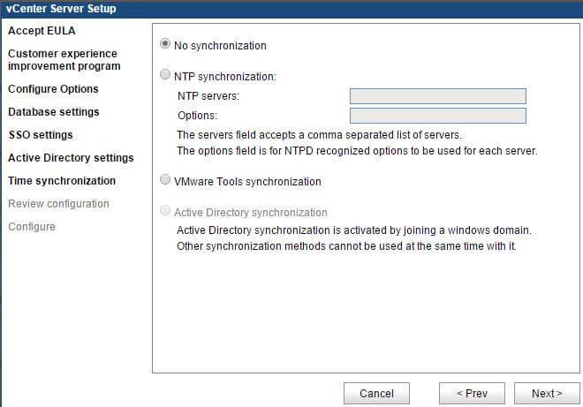The image size is (583, 407).
Task: Open Active Directory settings step
Action: point(71,158)
